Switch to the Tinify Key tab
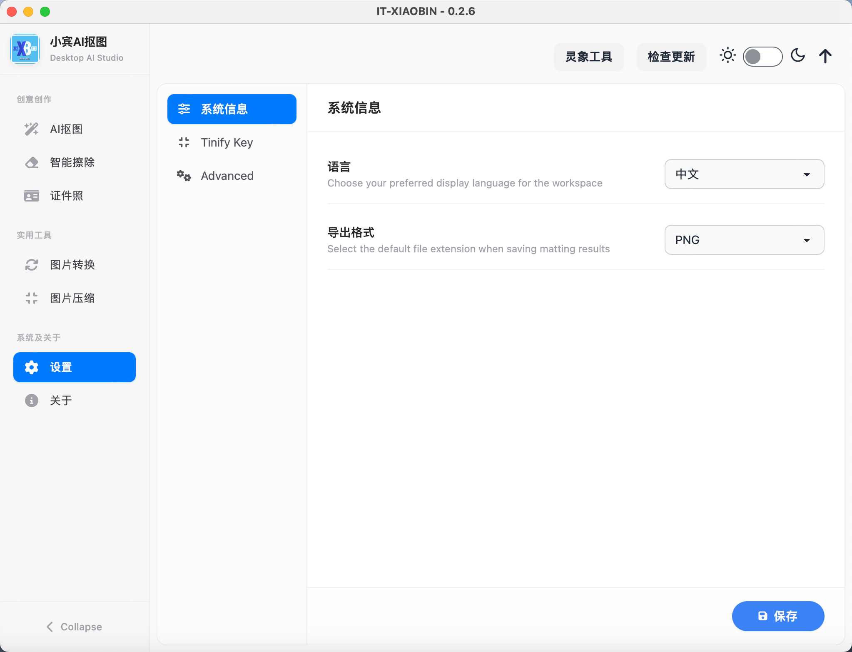Viewport: 852px width, 652px height. pos(232,142)
